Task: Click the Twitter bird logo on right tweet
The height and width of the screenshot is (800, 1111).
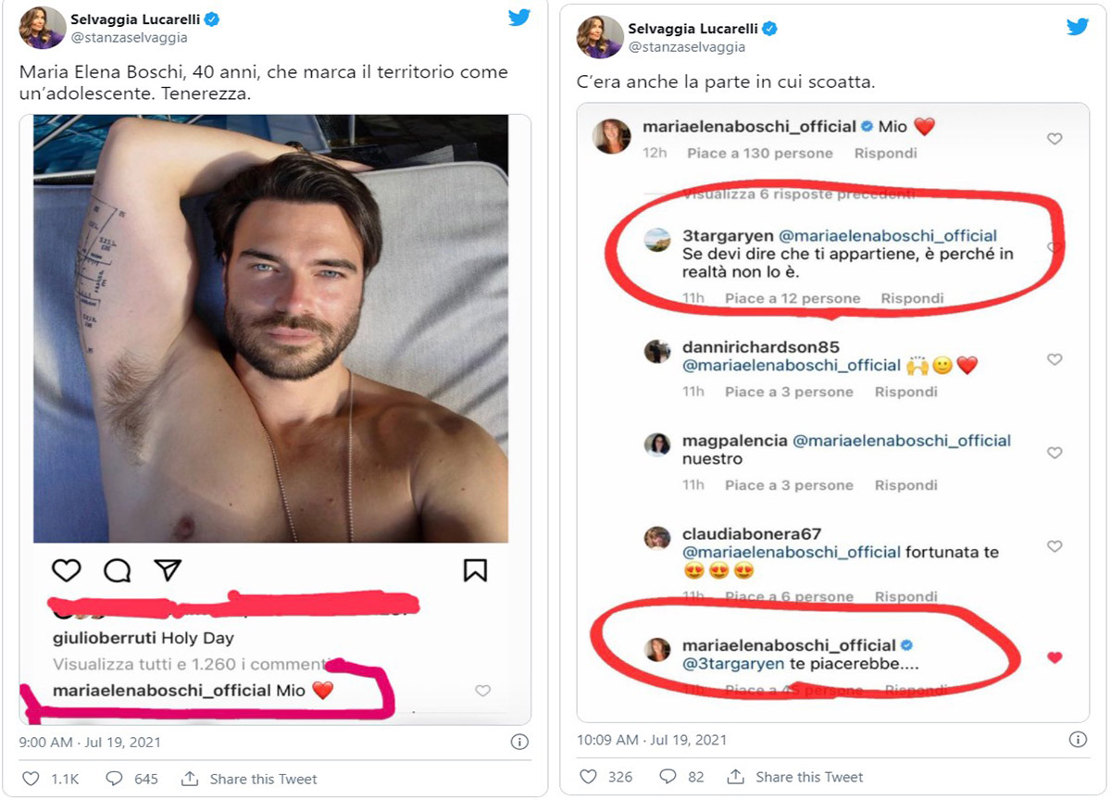Action: pos(1078,27)
